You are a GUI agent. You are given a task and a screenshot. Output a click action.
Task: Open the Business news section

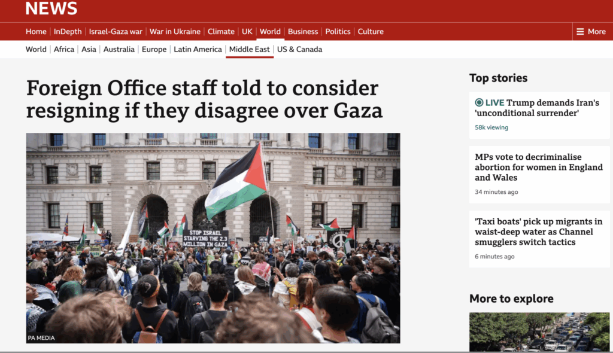(302, 32)
